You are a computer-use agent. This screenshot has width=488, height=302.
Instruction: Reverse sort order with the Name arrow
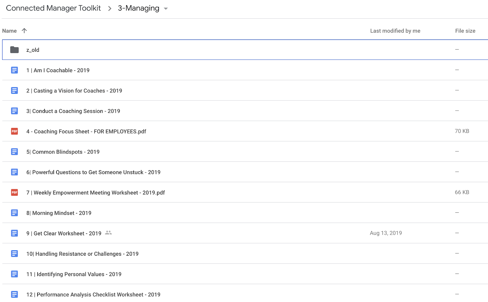coord(24,30)
